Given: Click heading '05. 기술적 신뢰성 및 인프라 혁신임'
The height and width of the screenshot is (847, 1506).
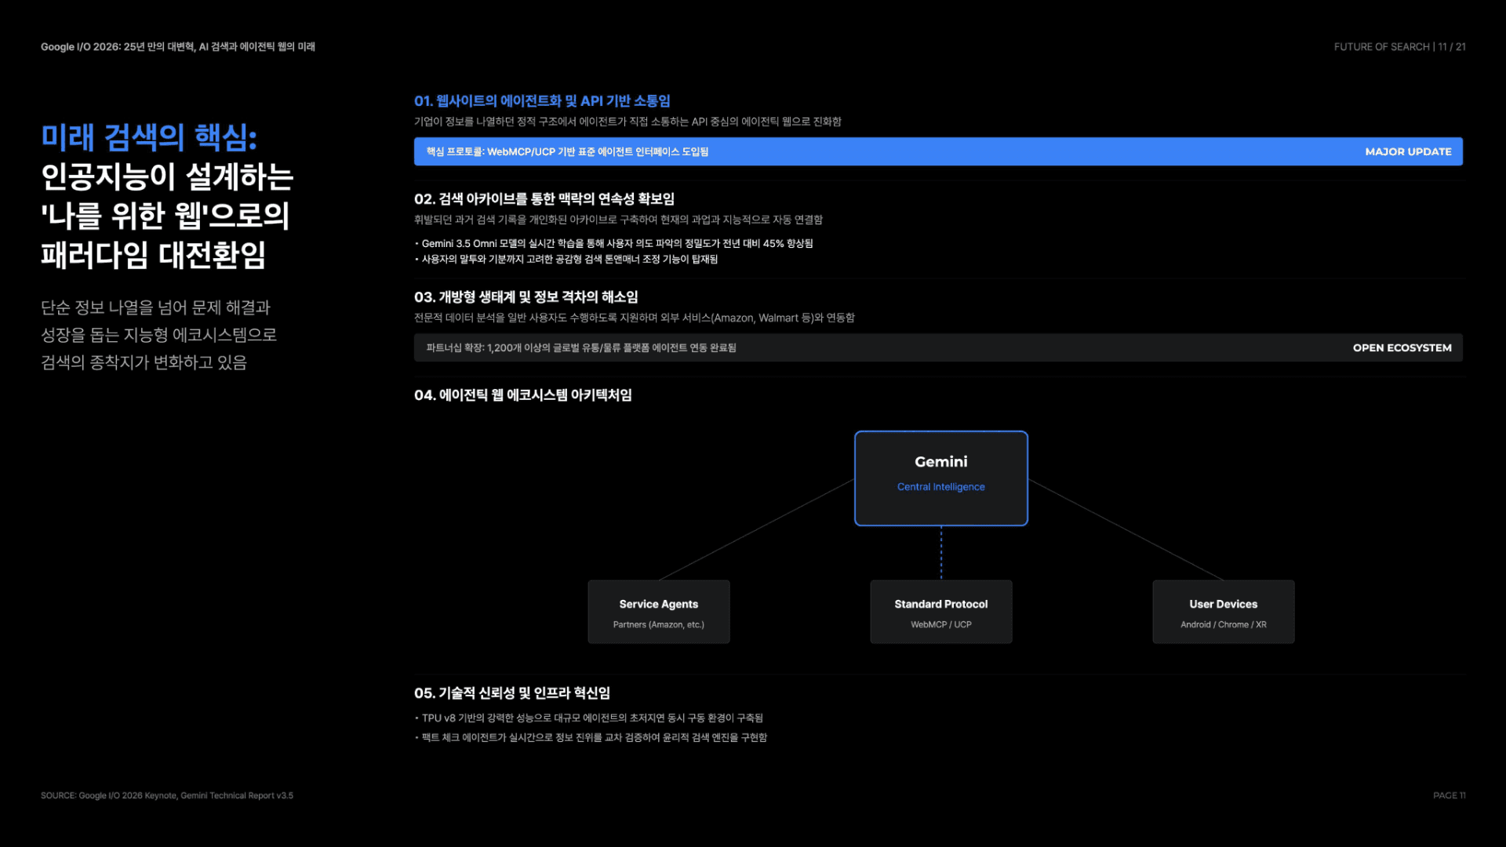Looking at the screenshot, I should [512, 693].
